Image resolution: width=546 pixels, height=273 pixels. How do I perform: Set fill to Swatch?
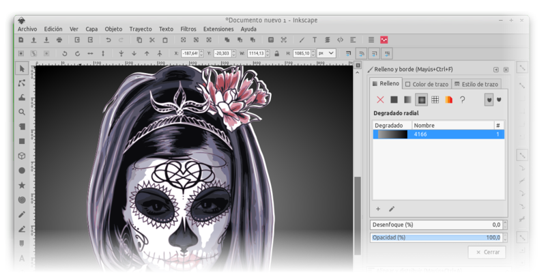pyautogui.click(x=448, y=100)
